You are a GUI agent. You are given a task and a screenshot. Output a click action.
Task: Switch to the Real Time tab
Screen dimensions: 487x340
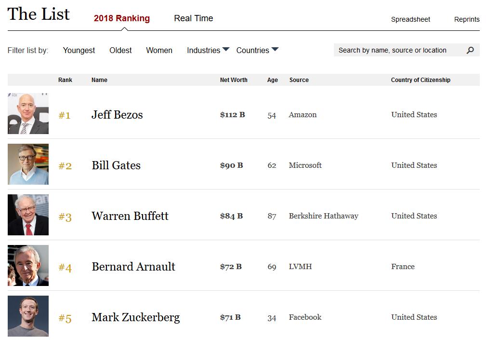pos(193,18)
